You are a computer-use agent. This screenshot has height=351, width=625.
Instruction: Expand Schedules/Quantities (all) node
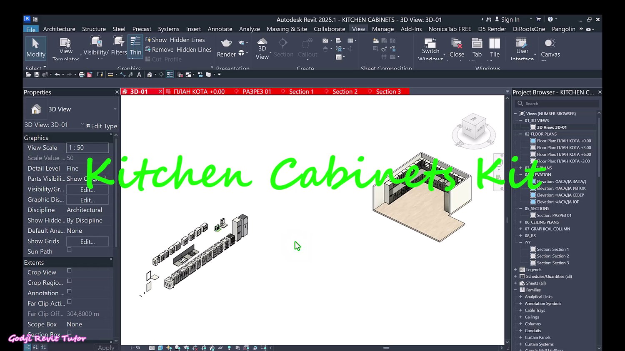[x=515, y=276]
